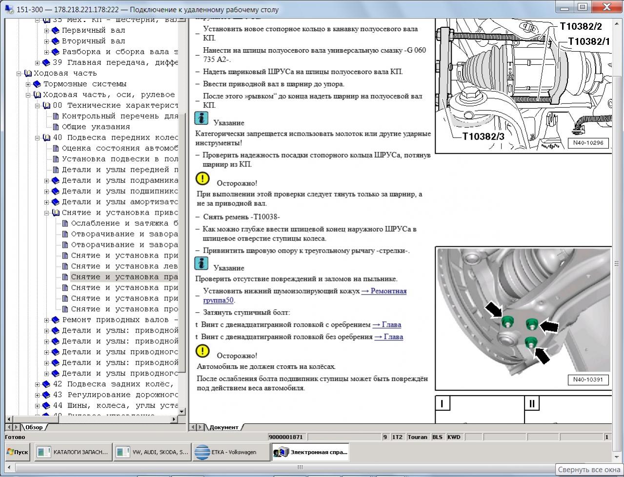Click the BLS engine code status field

pyautogui.click(x=437, y=437)
